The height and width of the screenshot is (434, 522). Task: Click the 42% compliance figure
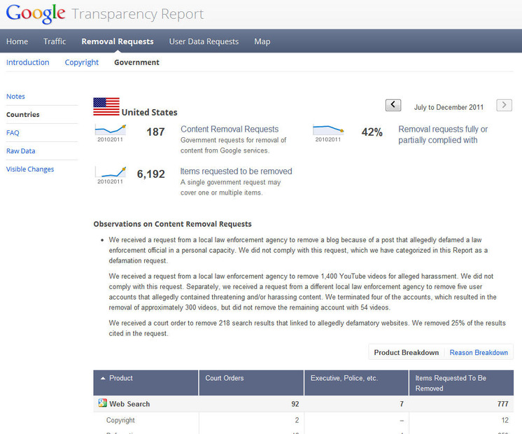coord(372,132)
